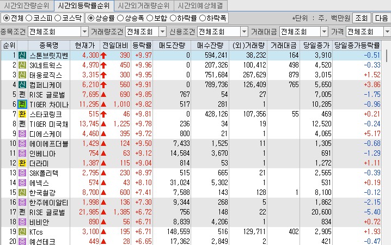Click the 펀 badge for TIGER 미국채
Screen dimensions: 391x245
point(22,124)
